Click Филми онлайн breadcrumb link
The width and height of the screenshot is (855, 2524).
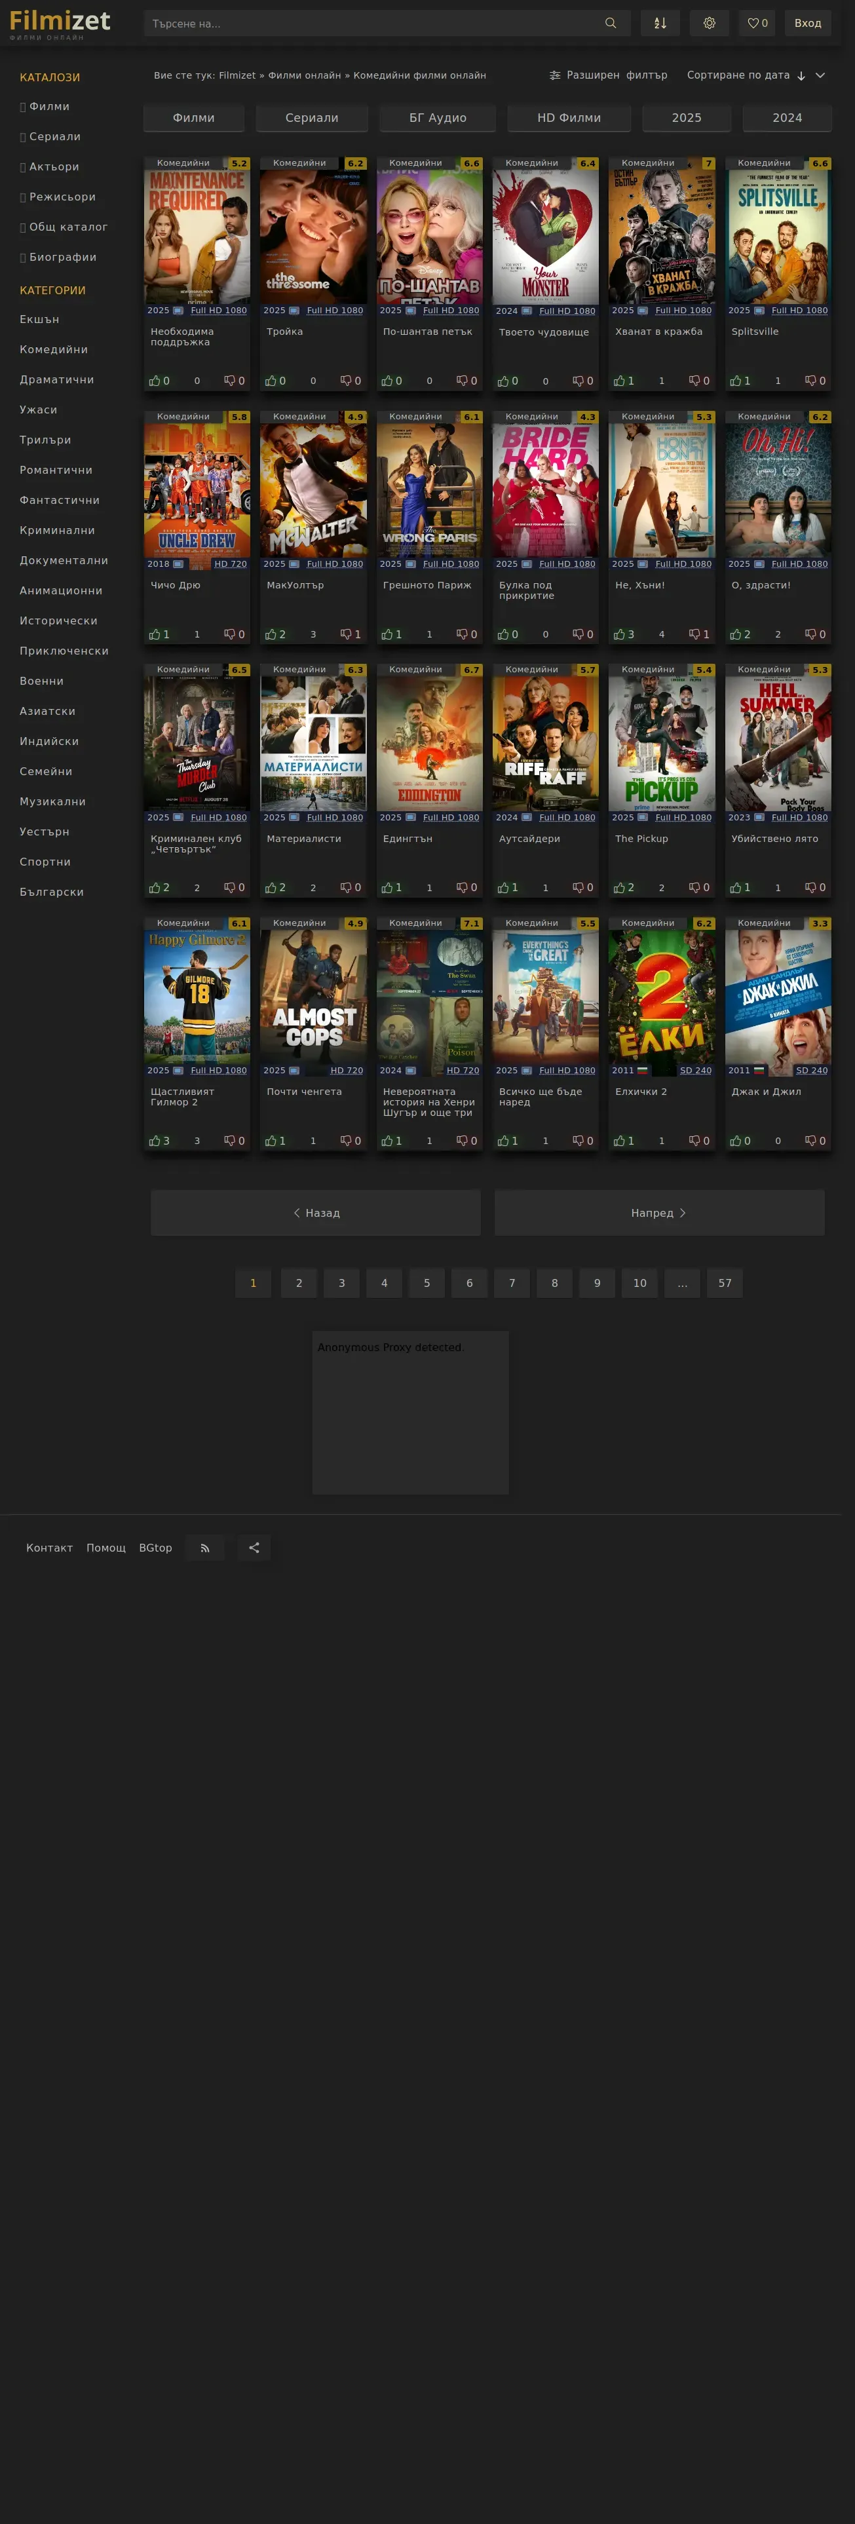[x=305, y=75]
